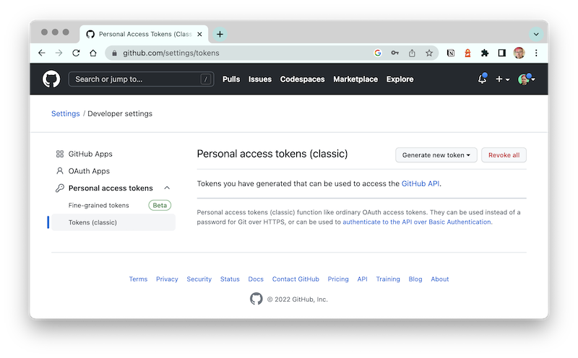Viewport: 578px width, 358px height.
Task: Open Blog footer link
Action: coord(415,279)
